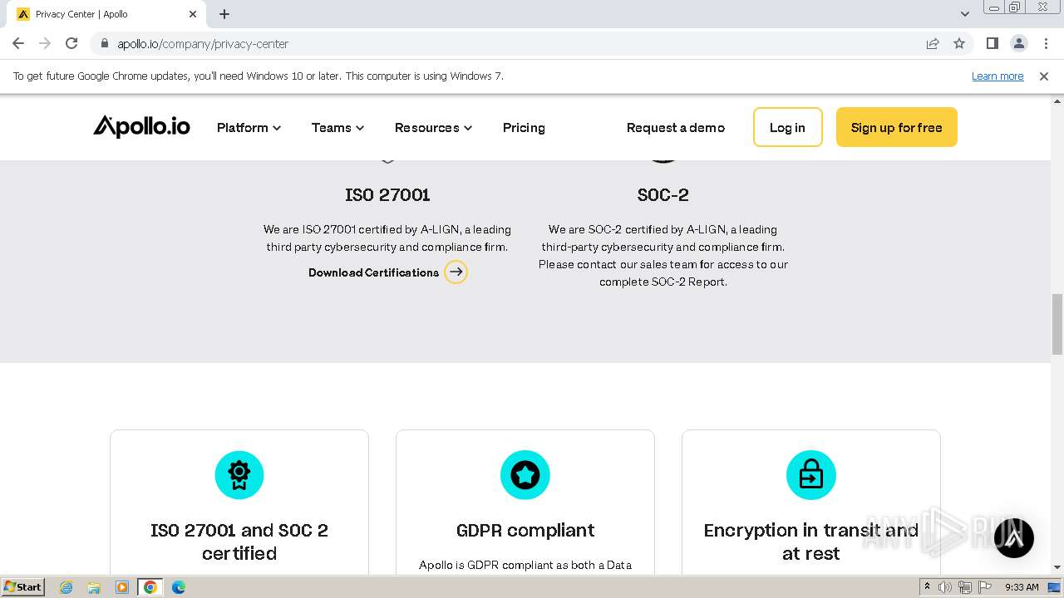Dismiss the Chrome update notification bar
Screen dimensions: 1064x598
click(x=1044, y=76)
